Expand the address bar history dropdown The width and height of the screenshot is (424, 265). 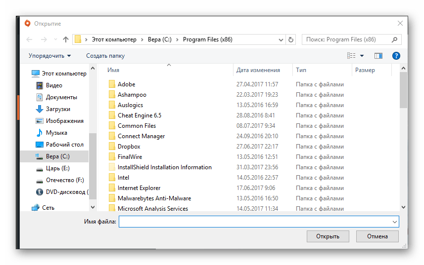(x=281, y=40)
